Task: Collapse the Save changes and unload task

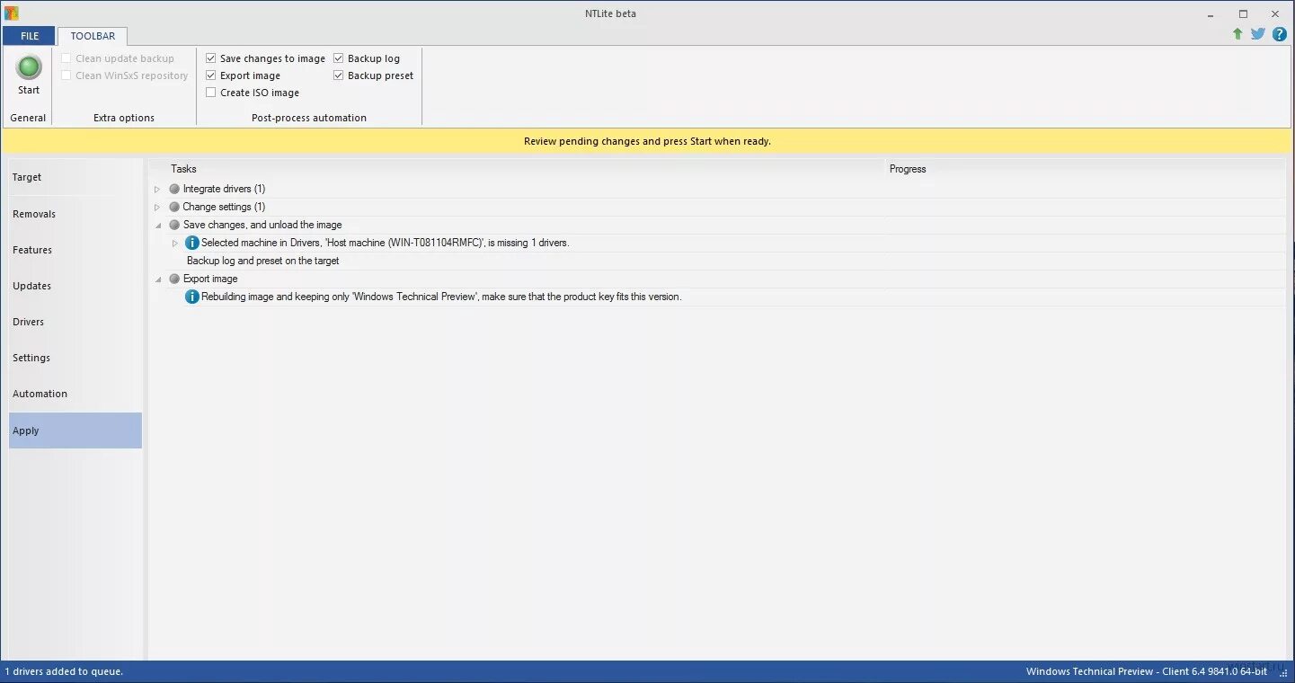Action: [x=158, y=226]
